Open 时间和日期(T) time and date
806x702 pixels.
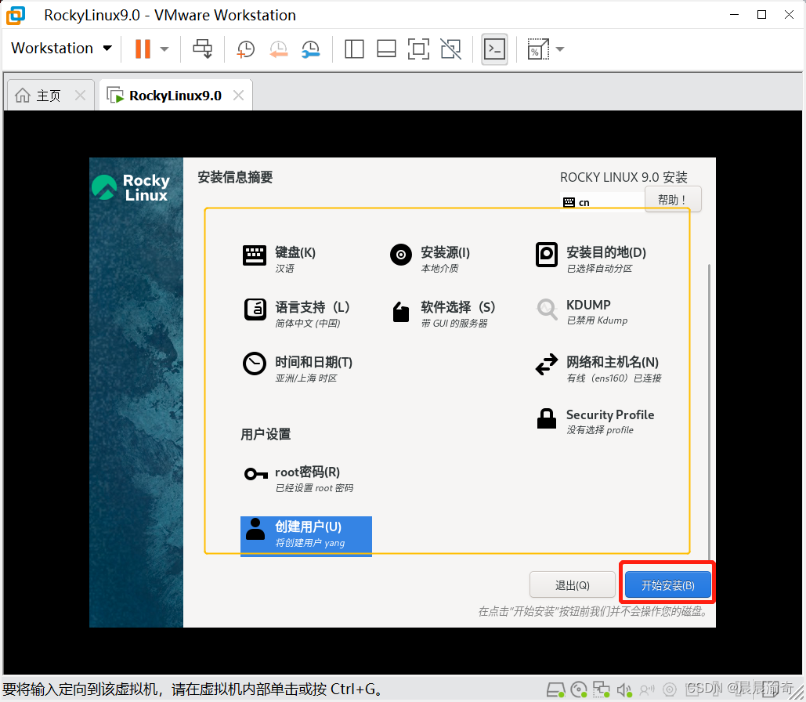coord(298,368)
